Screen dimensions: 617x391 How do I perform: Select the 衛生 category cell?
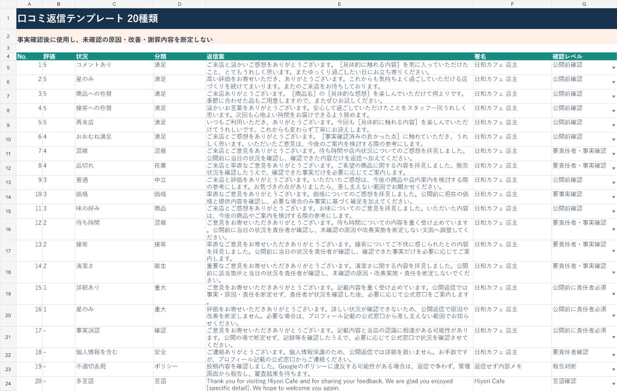coord(180,273)
